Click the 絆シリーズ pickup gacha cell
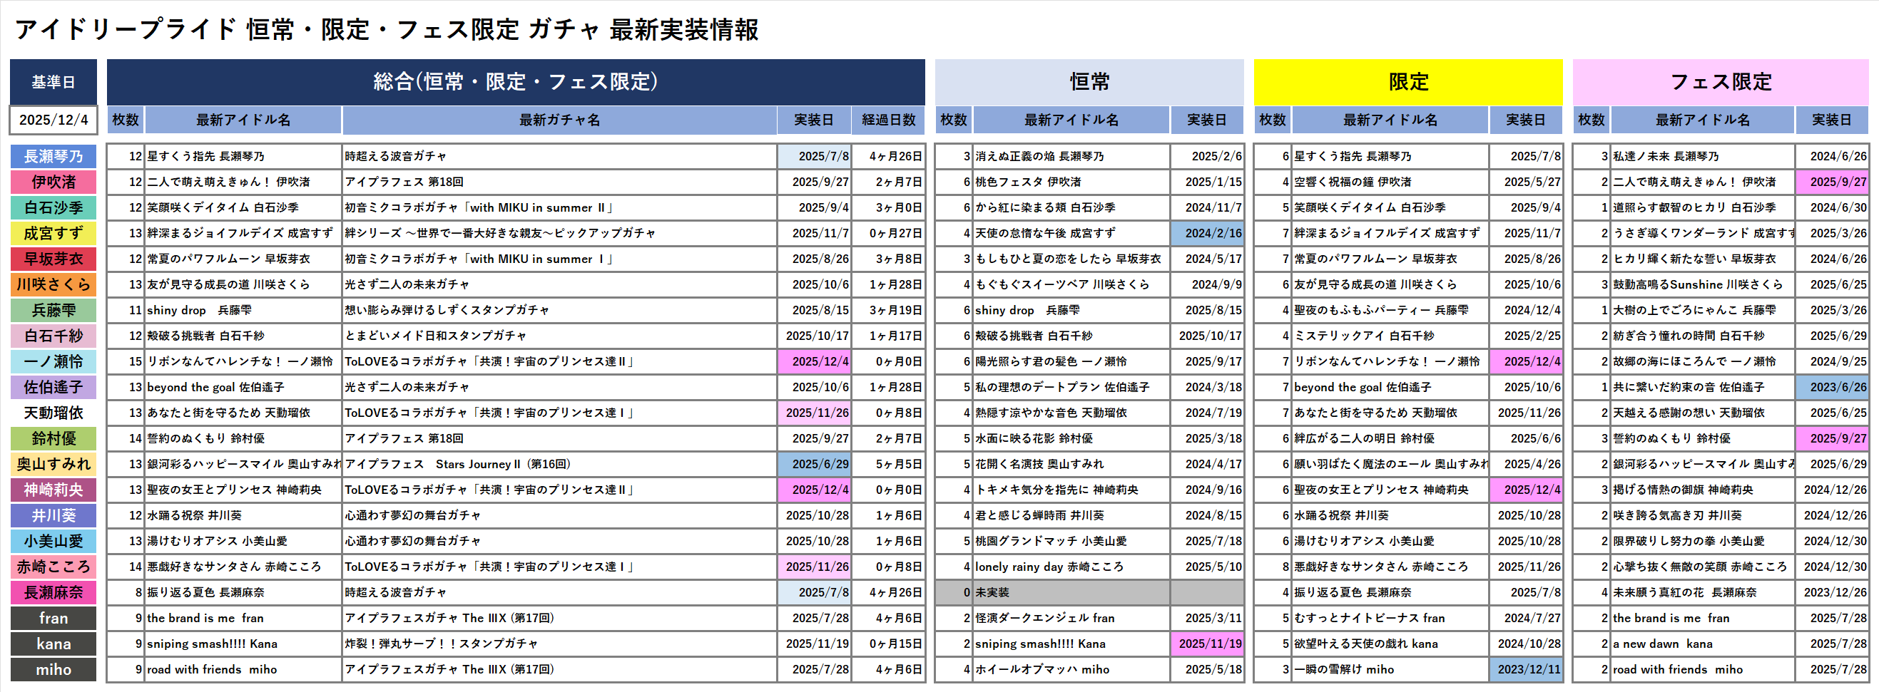The width and height of the screenshot is (1879, 692). click(x=559, y=233)
